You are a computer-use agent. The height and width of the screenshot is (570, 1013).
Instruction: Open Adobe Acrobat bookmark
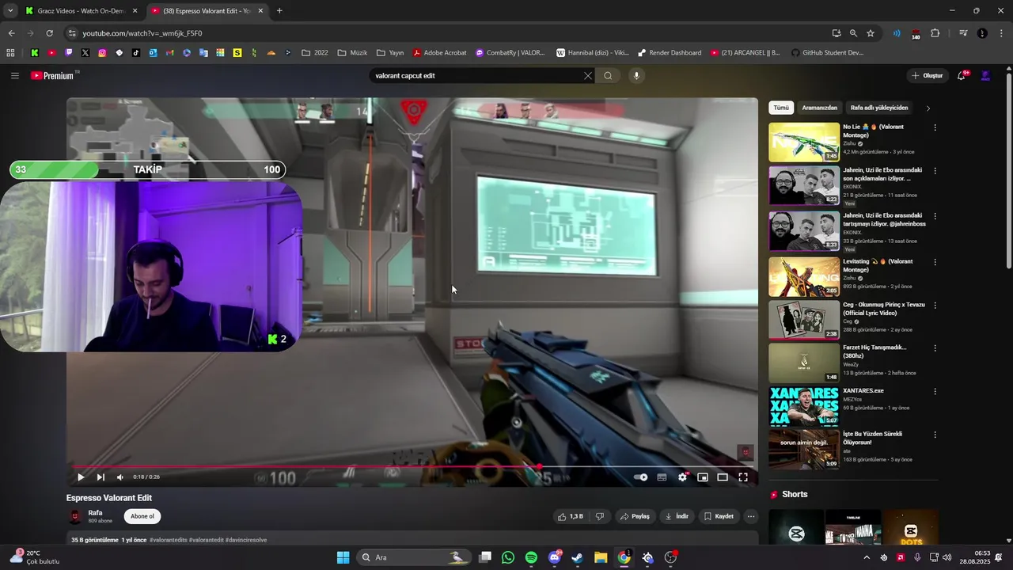[439, 53]
